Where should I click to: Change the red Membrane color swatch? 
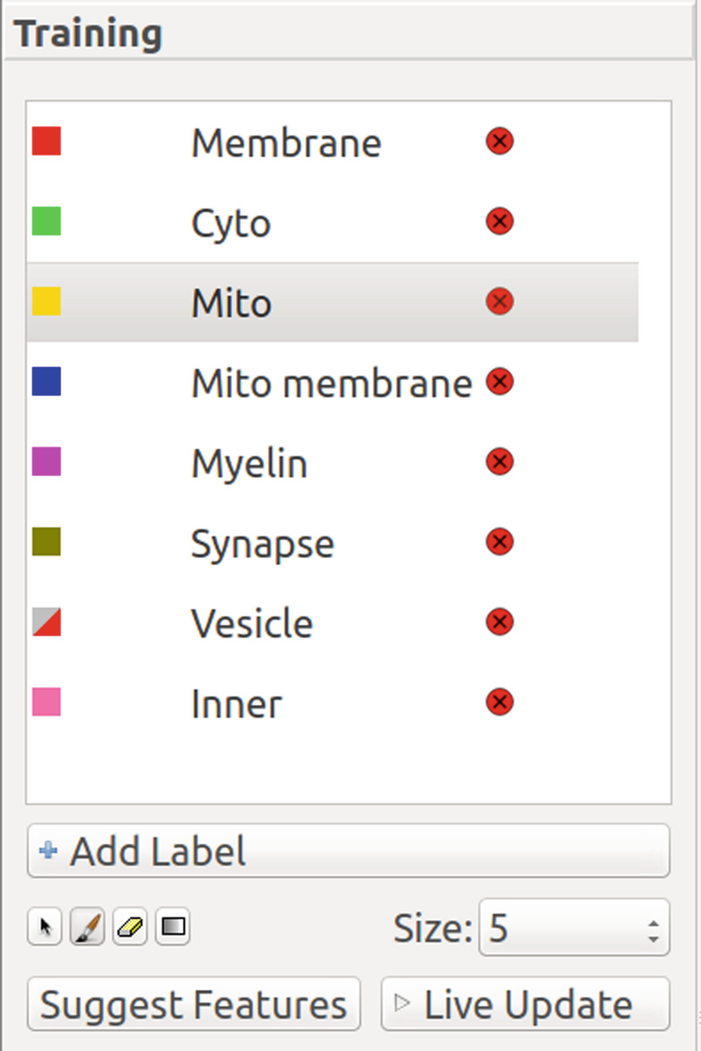46,141
